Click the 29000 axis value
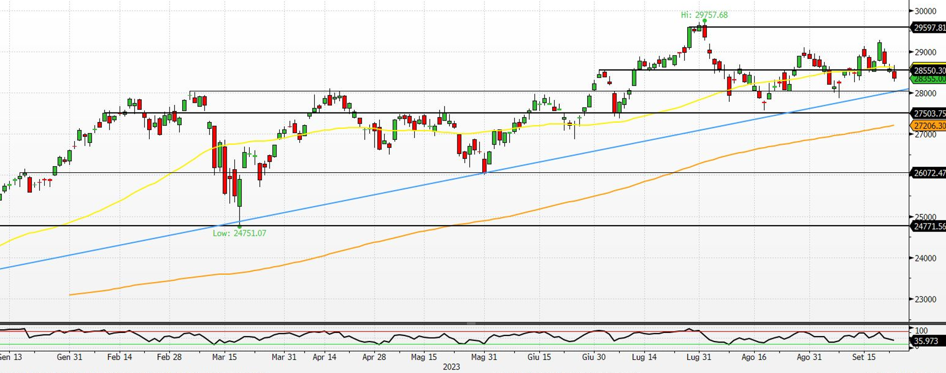This screenshot has width=946, height=373. point(925,52)
